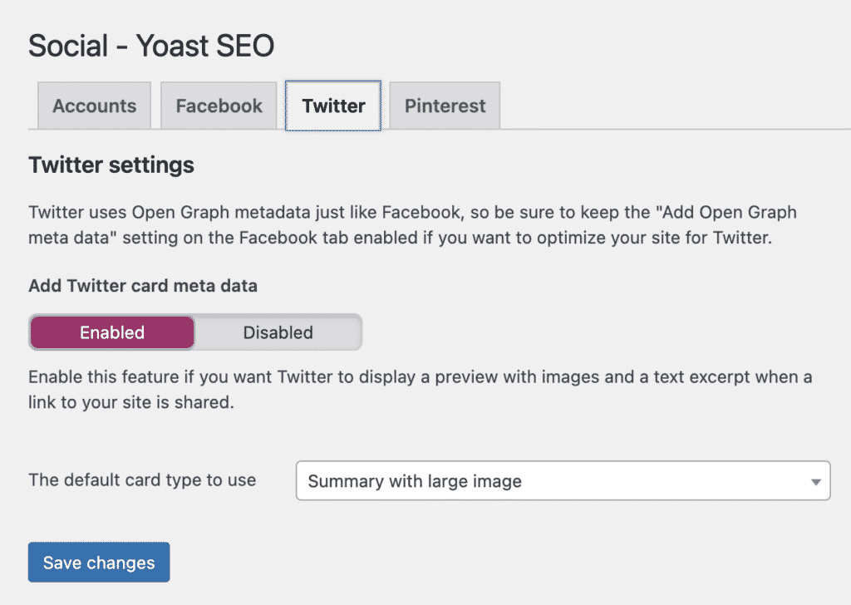
Task: Click the "The default card type to use" label
Action: (141, 480)
